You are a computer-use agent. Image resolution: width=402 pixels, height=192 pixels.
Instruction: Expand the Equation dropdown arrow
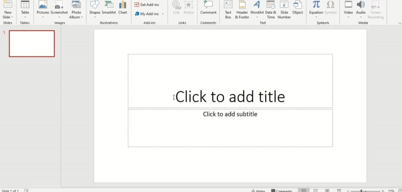(316, 17)
